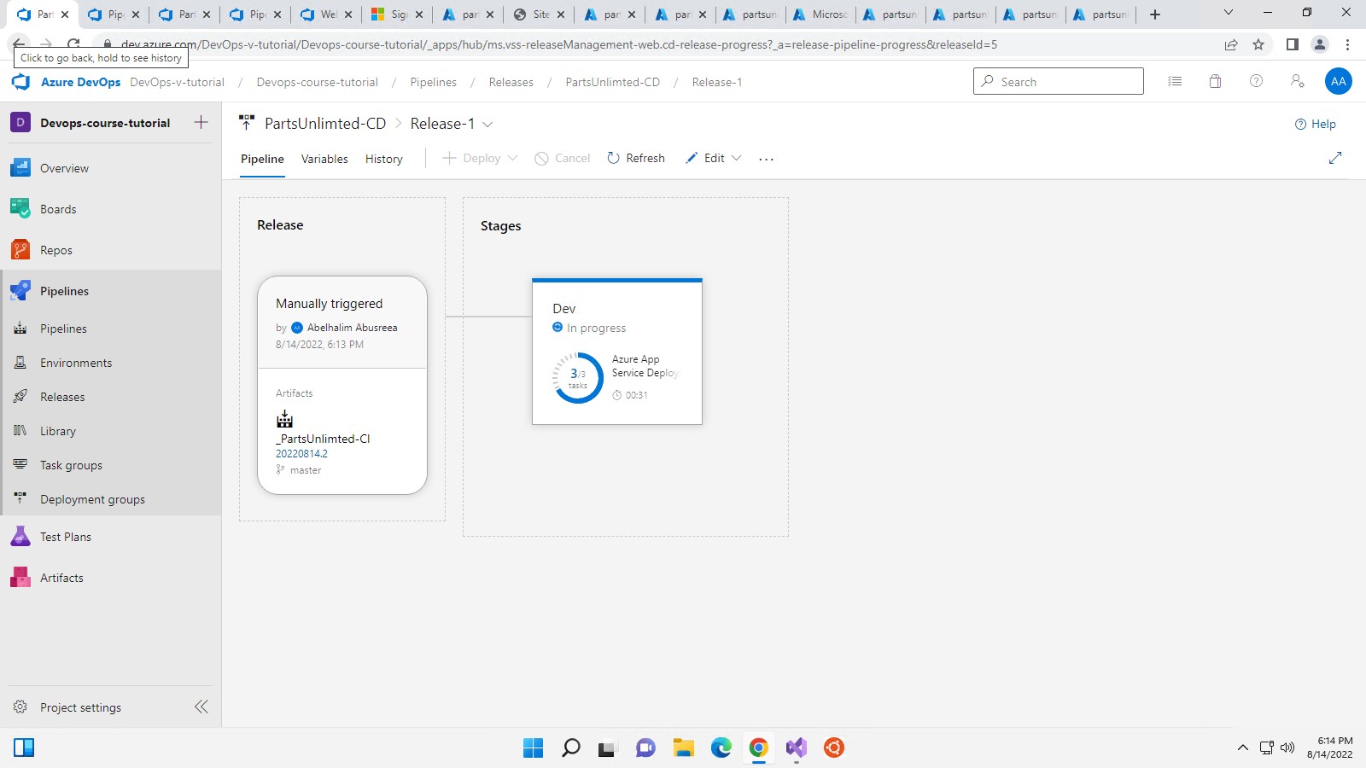The image size is (1366, 768).
Task: Click Azure App Service Deploy task text
Action: tap(645, 366)
